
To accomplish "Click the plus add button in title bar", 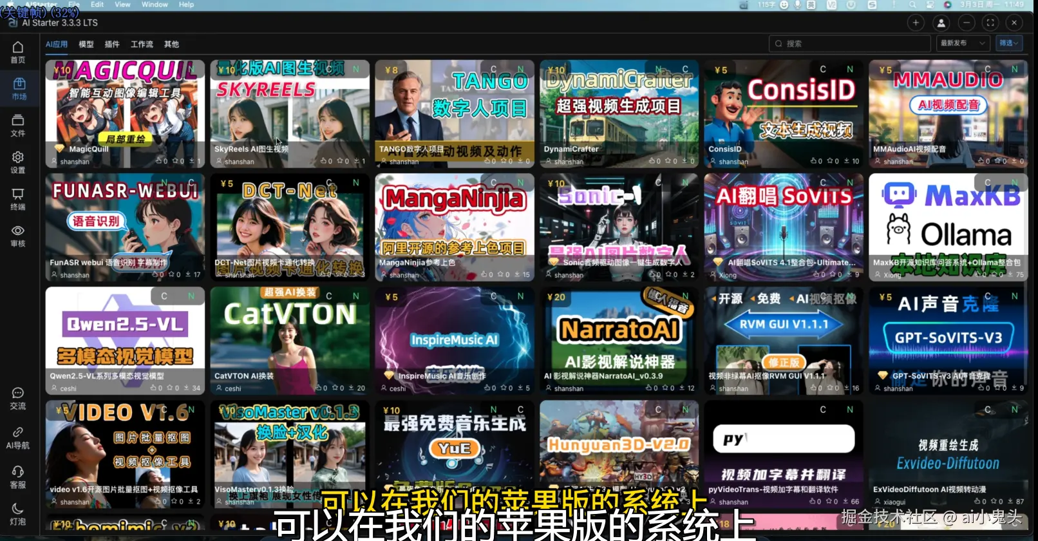I will point(916,23).
